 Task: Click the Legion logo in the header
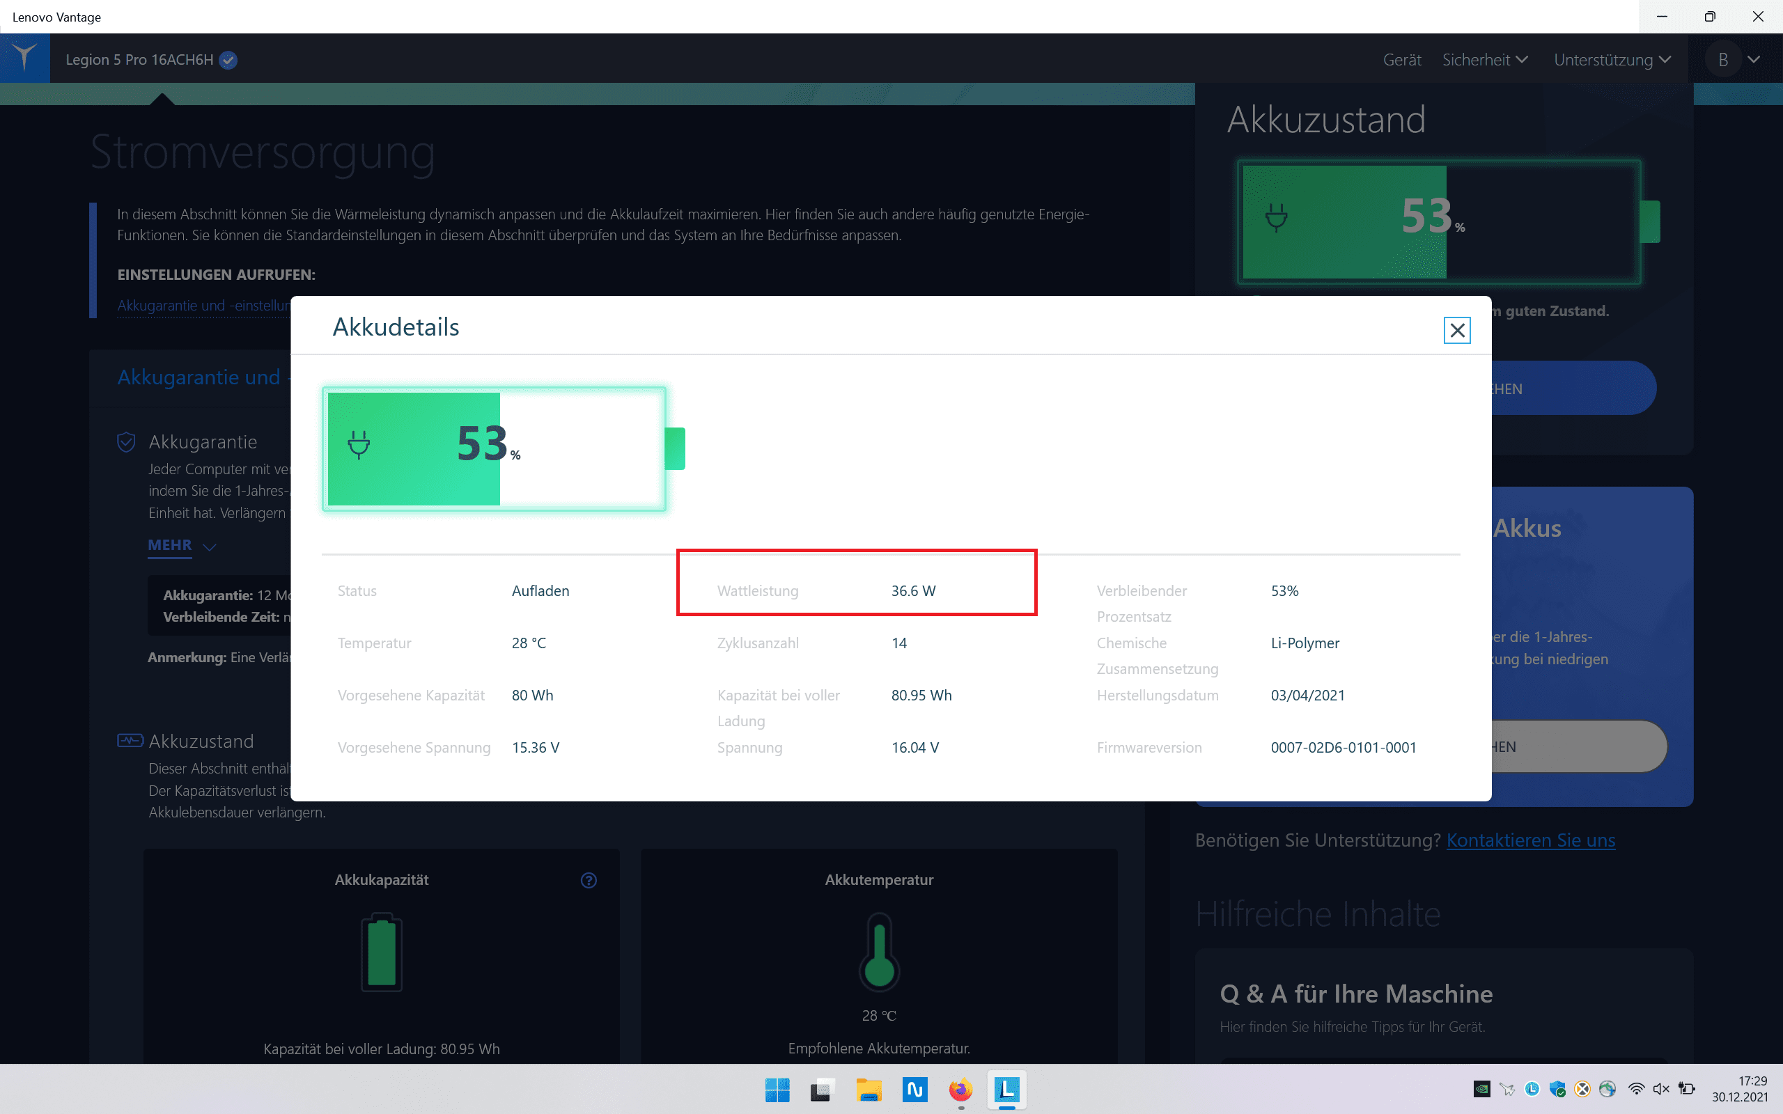pos(25,58)
